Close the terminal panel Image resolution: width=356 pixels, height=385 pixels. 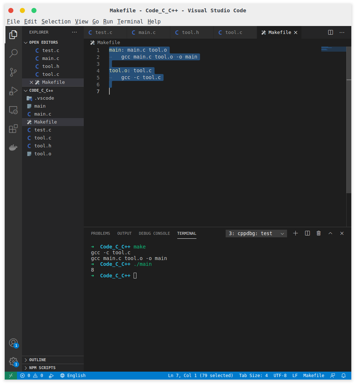click(x=342, y=233)
